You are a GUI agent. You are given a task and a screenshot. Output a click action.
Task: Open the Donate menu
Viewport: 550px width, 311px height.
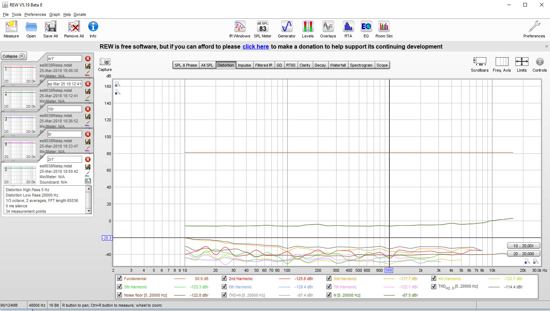pos(80,14)
